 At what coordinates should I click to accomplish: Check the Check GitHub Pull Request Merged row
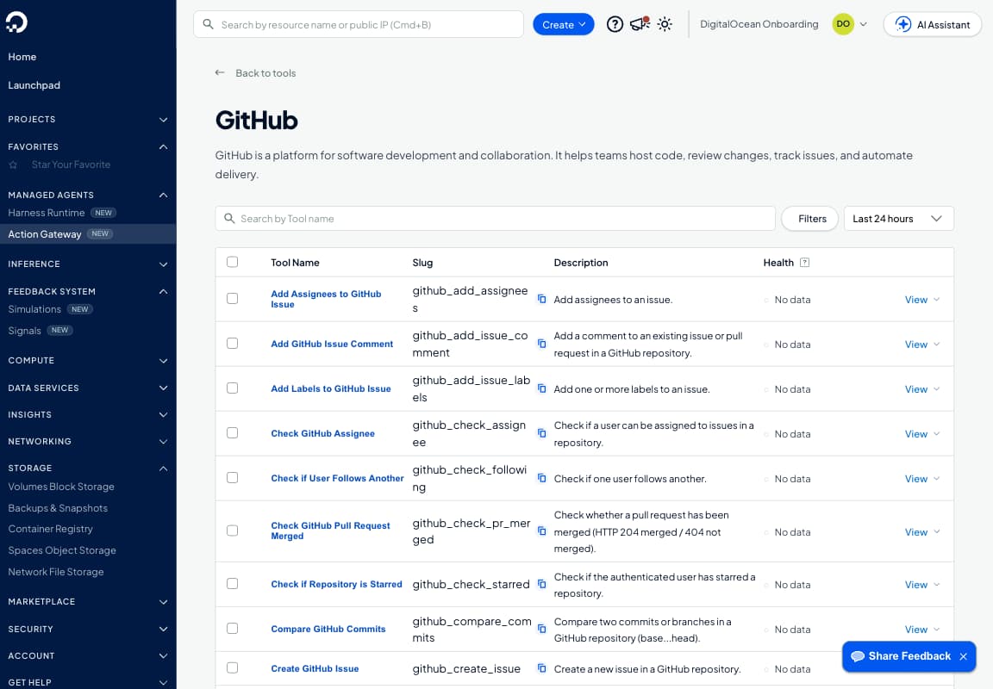233,531
